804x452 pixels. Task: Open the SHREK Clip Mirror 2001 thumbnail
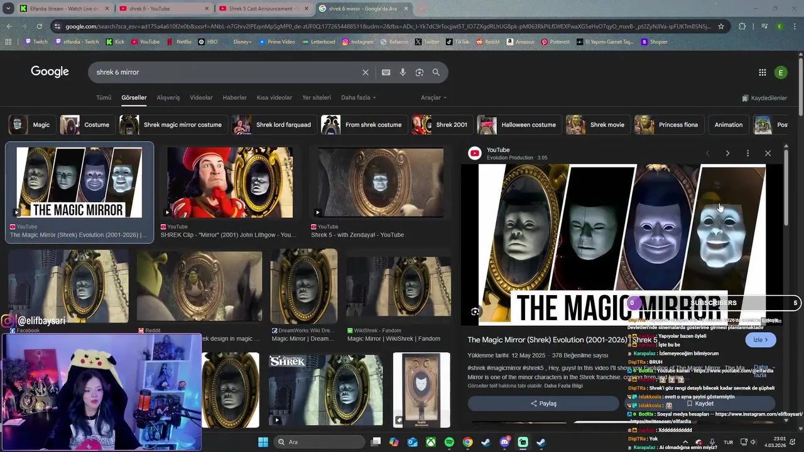[230, 183]
